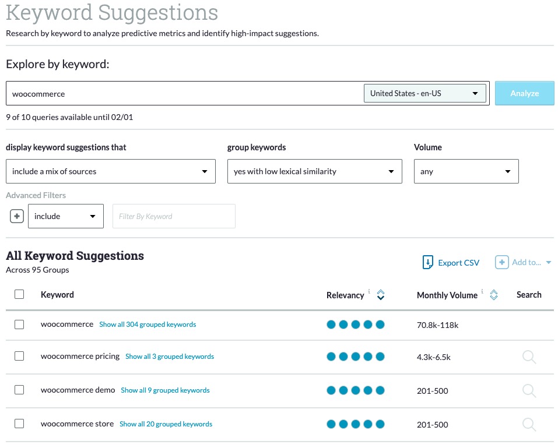
Task: Click relevancy dots for woocommerce pricing
Action: (x=356, y=357)
